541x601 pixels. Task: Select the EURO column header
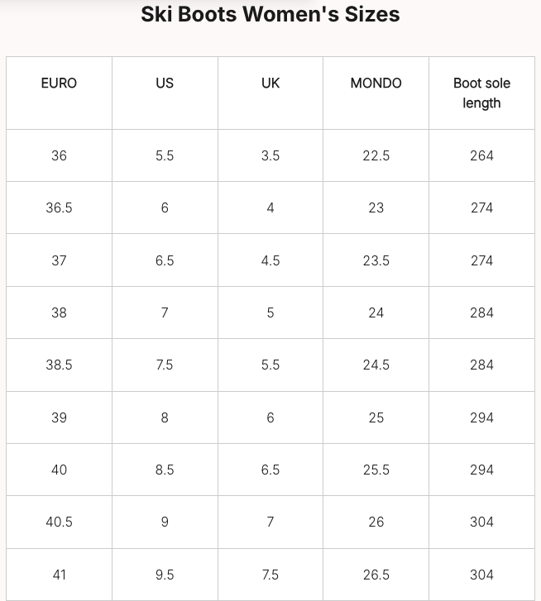[x=59, y=83]
